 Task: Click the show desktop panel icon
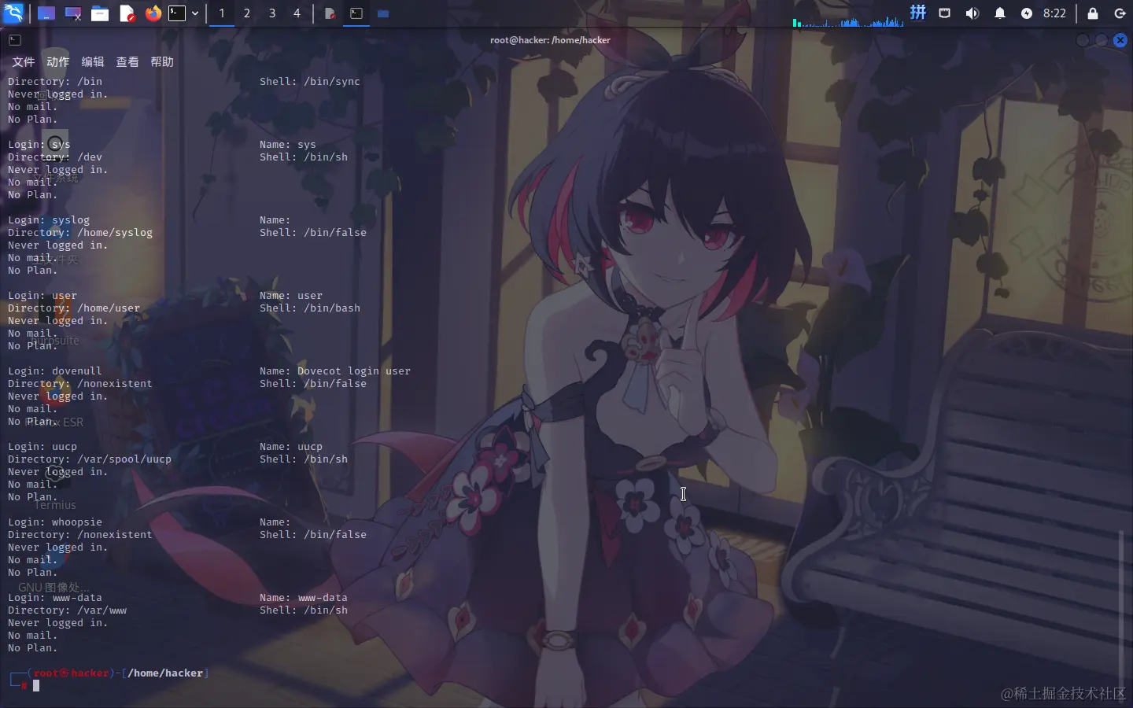[x=46, y=13]
